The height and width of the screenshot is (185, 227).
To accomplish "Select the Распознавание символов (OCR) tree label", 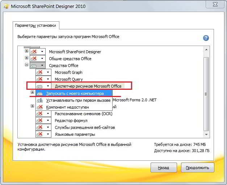I will [84, 114].
